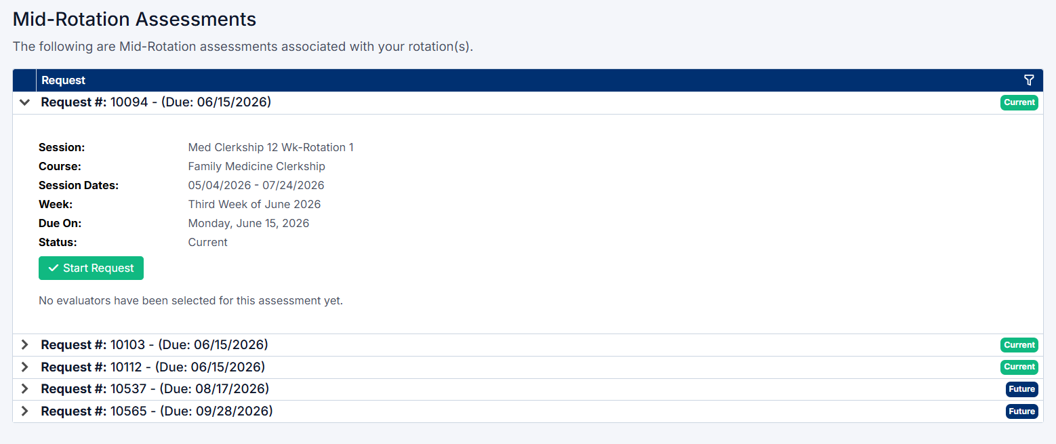This screenshot has height=444, width=1056.
Task: Expand Request # 10565 chevron
Action: pyautogui.click(x=25, y=411)
